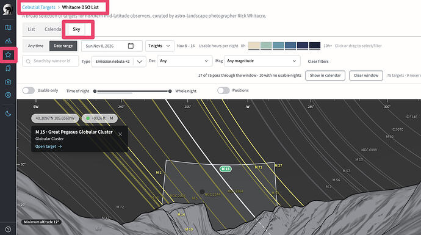
Task: Open the calendar picker icon in date field
Action: (131, 46)
